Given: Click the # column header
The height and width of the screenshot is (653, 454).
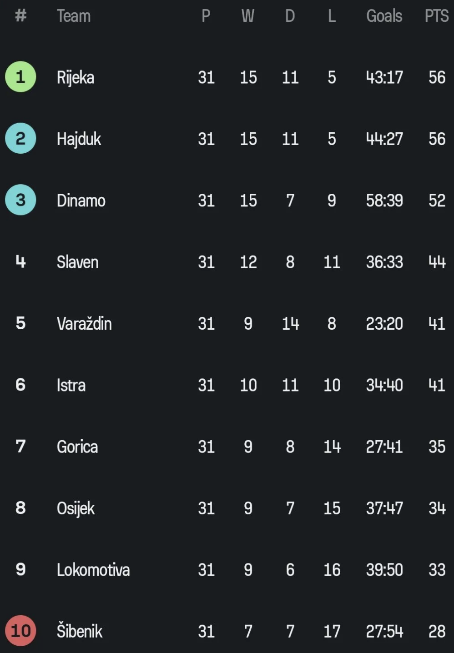Looking at the screenshot, I should [20, 16].
